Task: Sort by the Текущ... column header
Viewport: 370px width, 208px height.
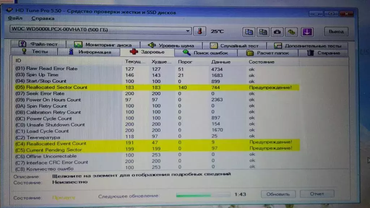Action: coord(135,61)
